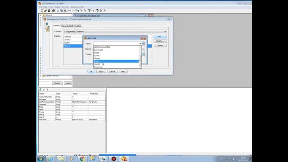Click the dropdown list scrollbar thumb

point(140,60)
